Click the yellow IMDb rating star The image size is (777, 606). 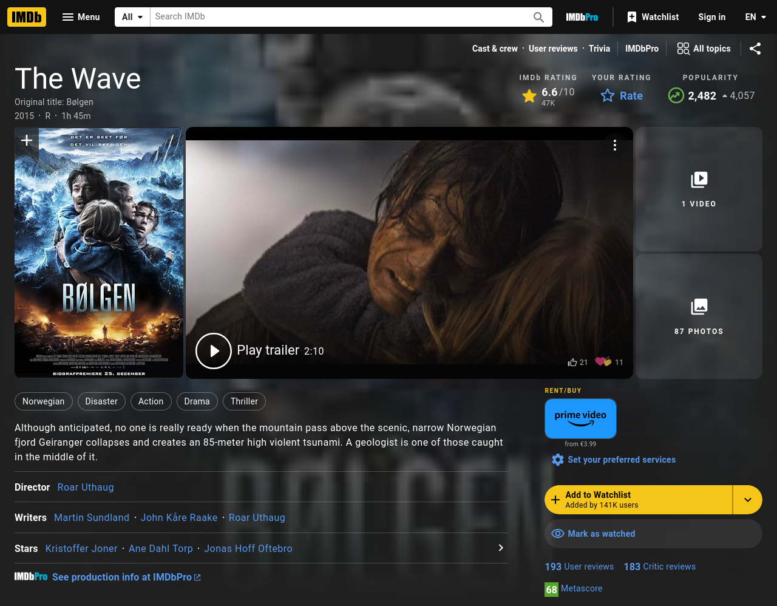click(x=529, y=96)
